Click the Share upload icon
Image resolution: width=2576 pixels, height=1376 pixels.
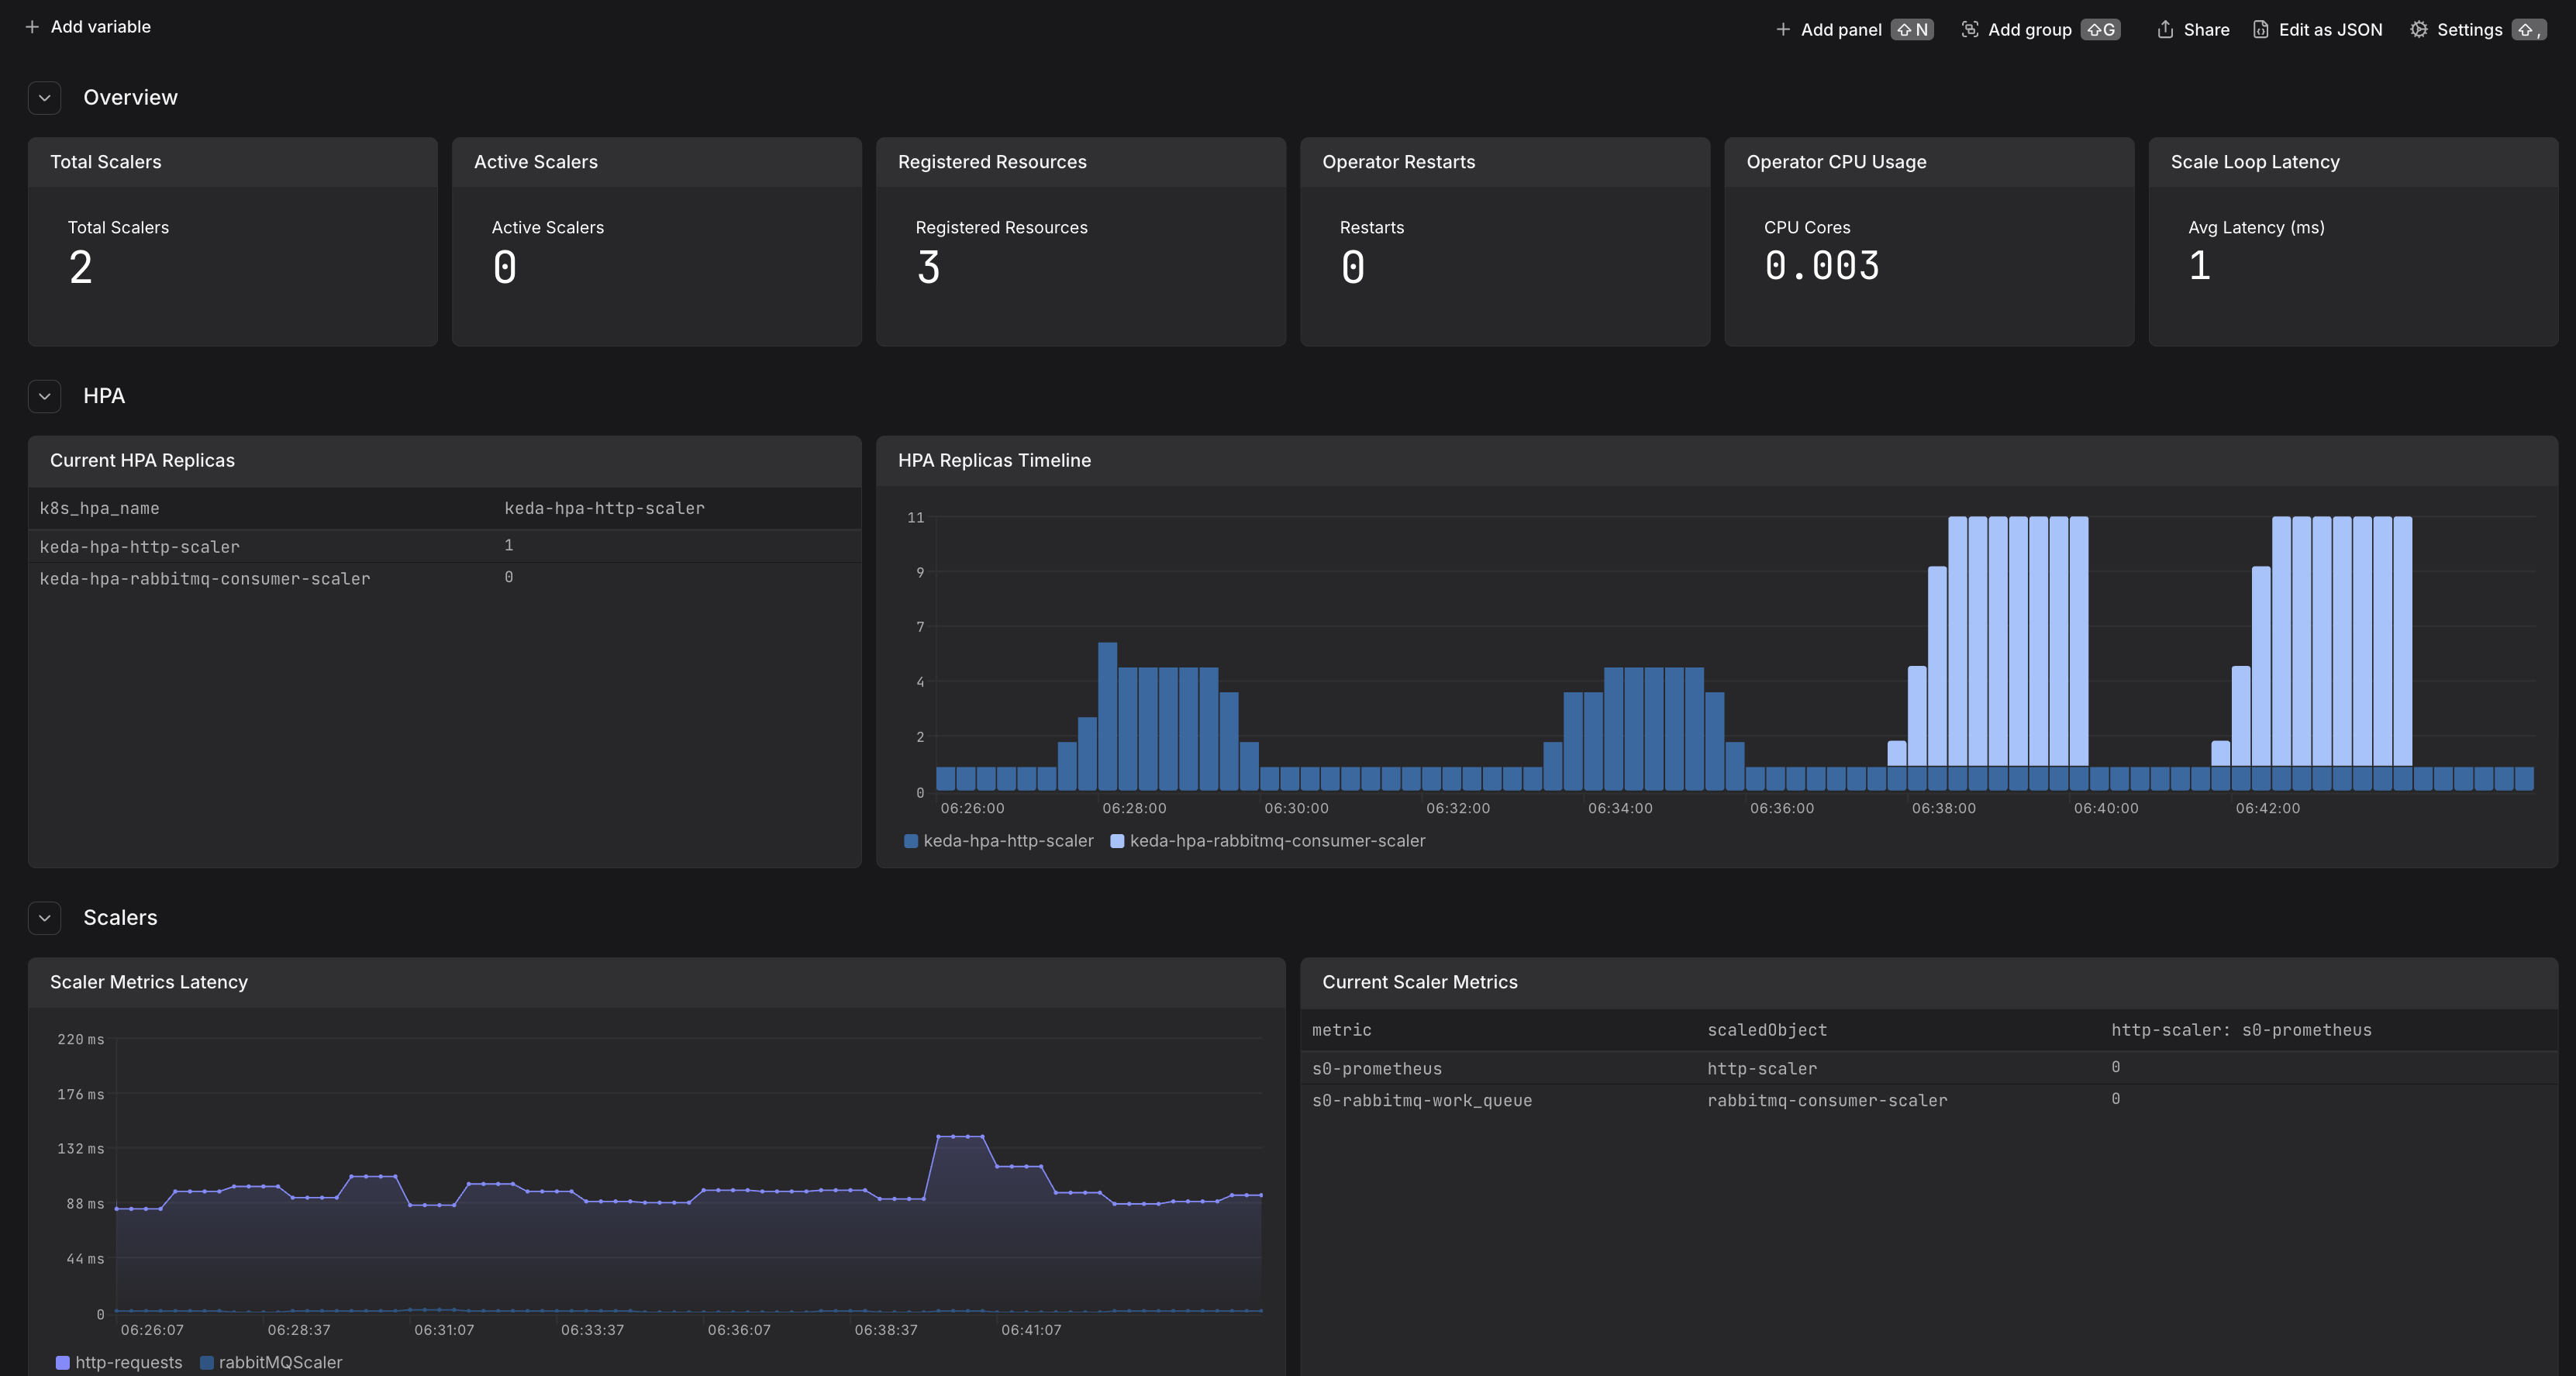coord(2165,30)
